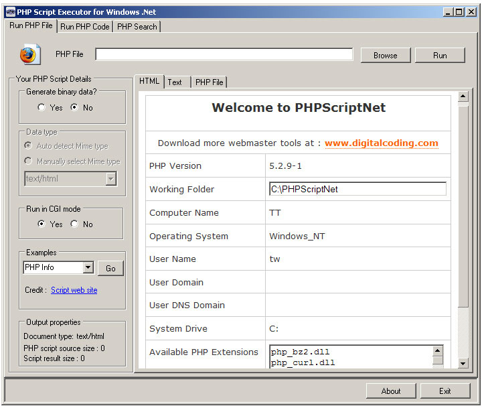The image size is (482, 408).
Task: Click extensions list scroll up arrow
Action: tap(437, 351)
